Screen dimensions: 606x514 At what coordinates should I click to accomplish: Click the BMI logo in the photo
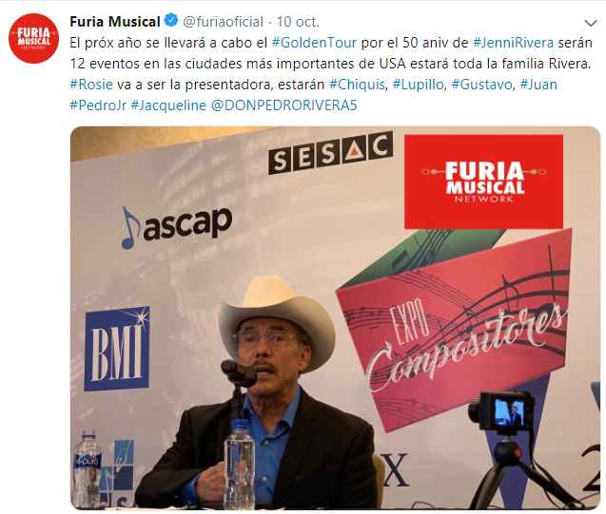117,350
